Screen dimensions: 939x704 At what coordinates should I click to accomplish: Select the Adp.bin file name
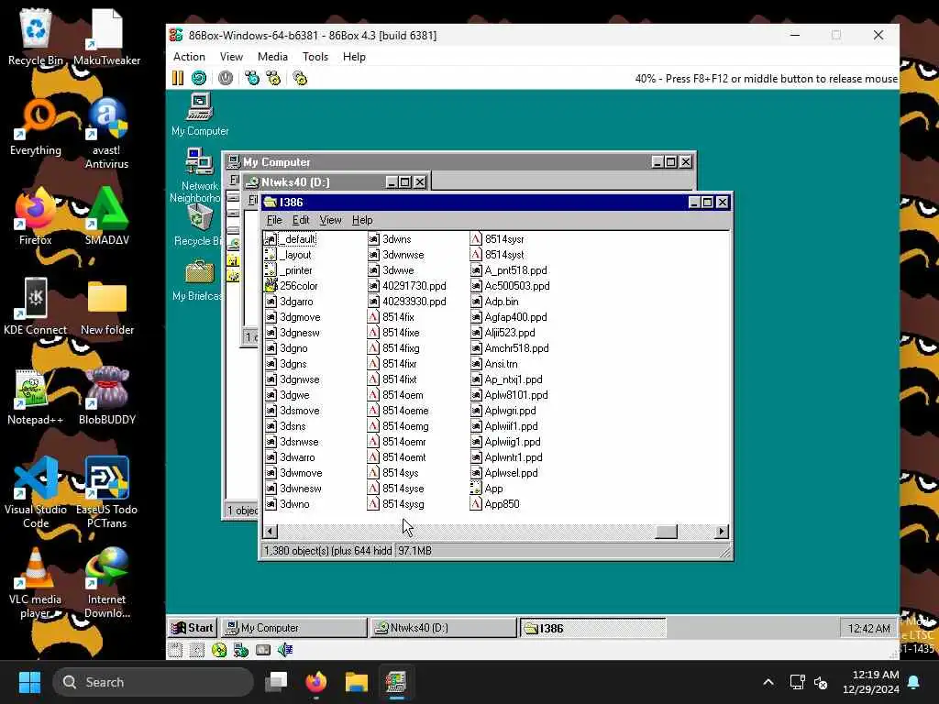click(x=502, y=301)
